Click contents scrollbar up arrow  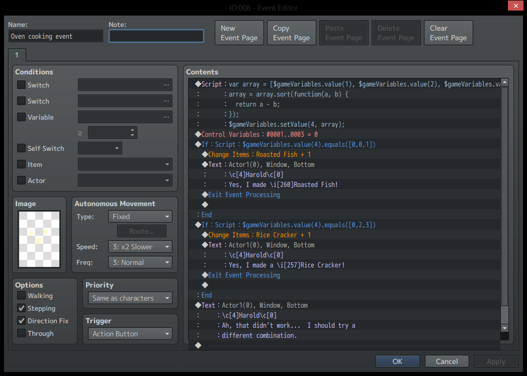click(504, 82)
